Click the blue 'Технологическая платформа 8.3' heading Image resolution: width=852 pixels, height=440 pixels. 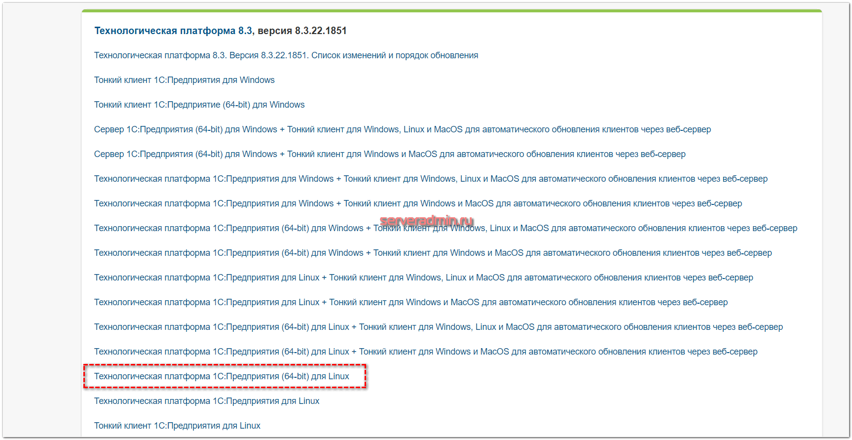pyautogui.click(x=173, y=31)
